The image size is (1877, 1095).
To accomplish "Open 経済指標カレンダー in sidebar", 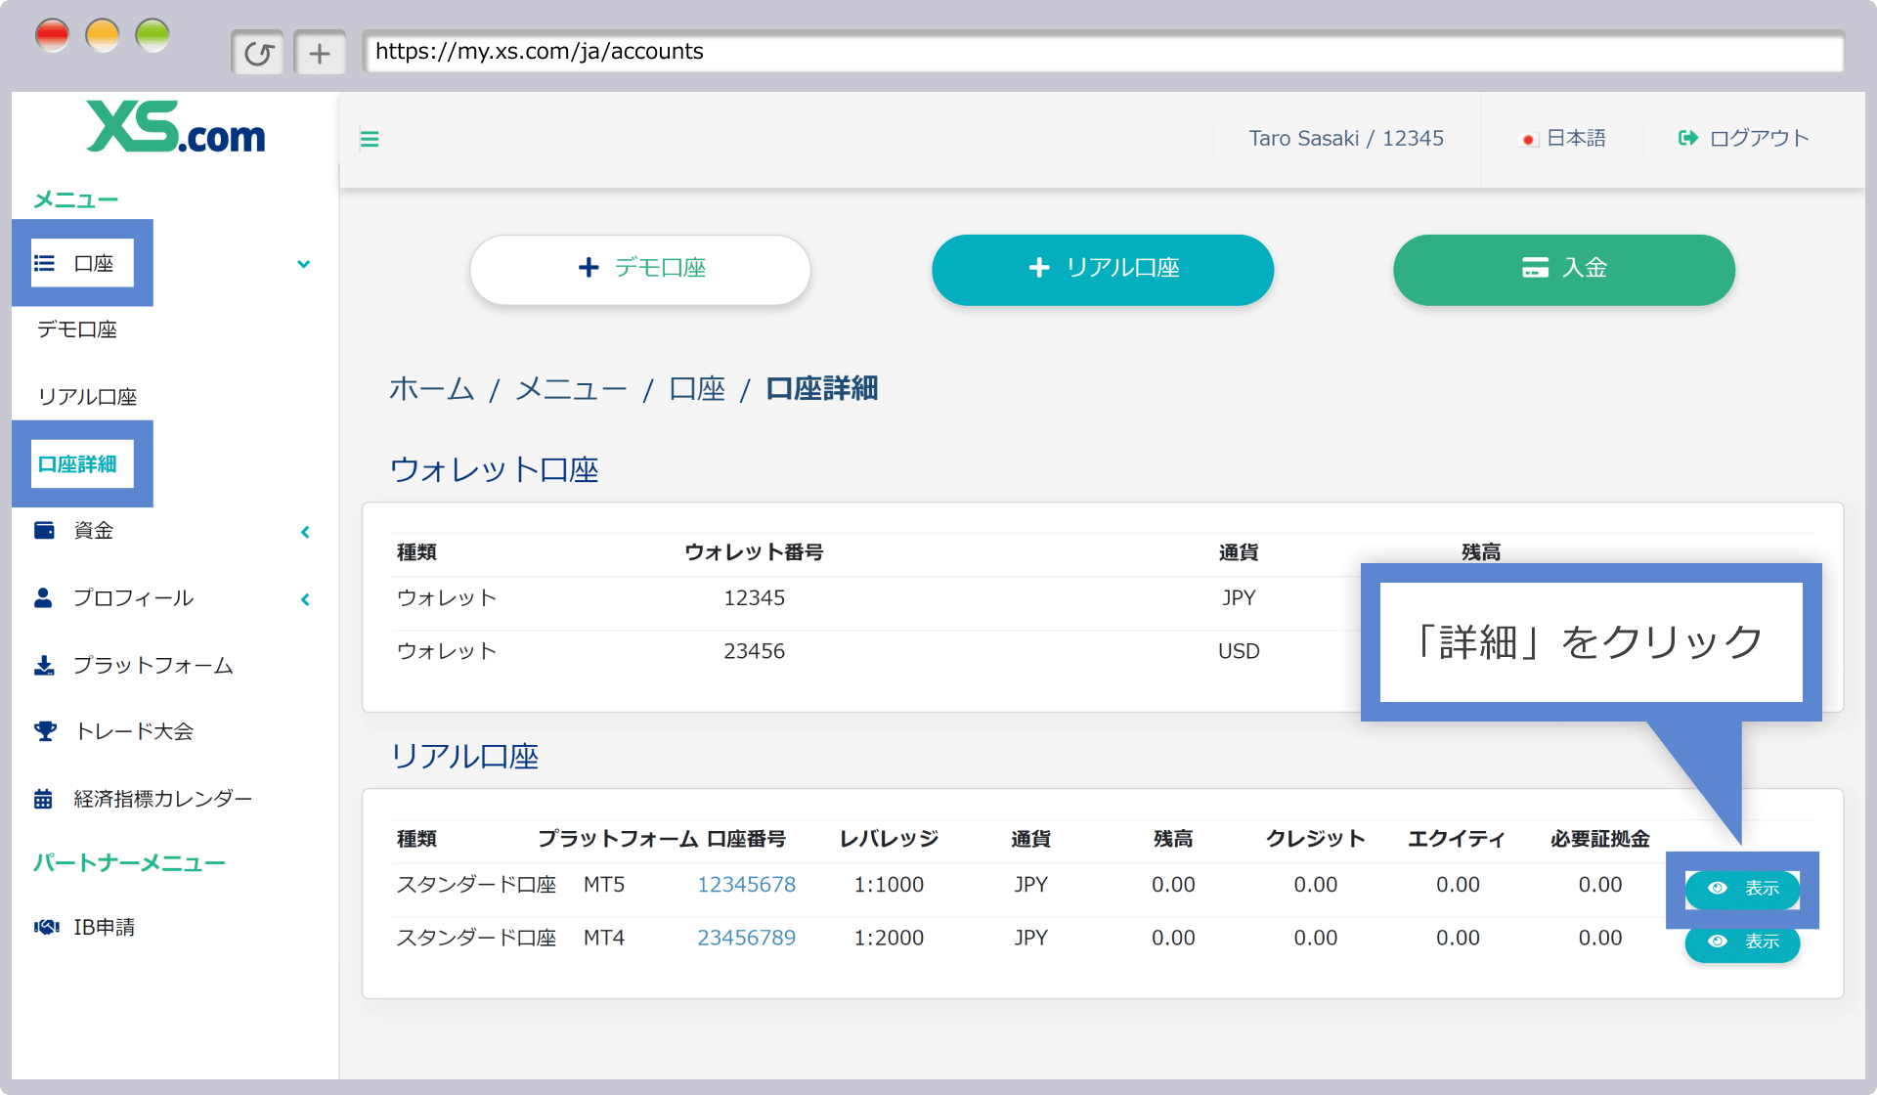I will [x=163, y=799].
